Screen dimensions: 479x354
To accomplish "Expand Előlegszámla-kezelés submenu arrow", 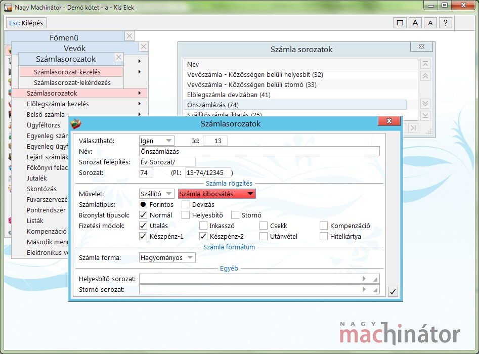I will pyautogui.click(x=139, y=104).
